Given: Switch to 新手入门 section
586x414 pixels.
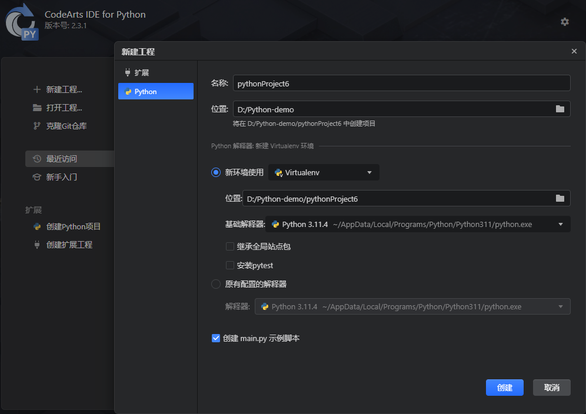Looking at the screenshot, I should pyautogui.click(x=62, y=177).
